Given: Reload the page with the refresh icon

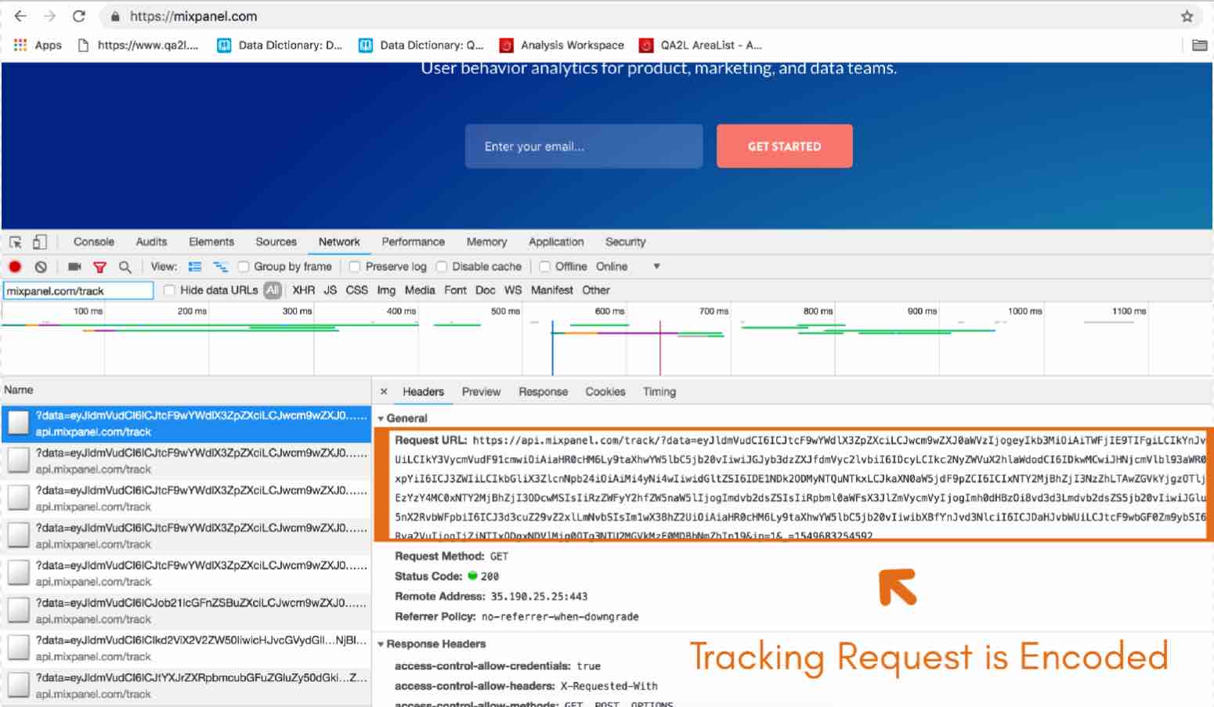Looking at the screenshot, I should click(79, 16).
